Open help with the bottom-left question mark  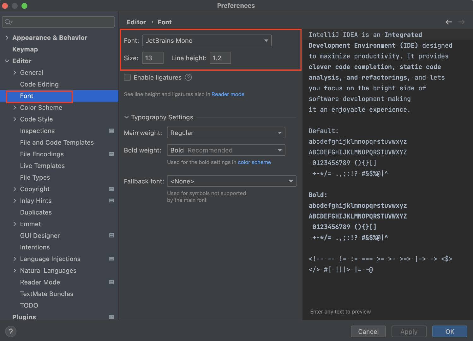(11, 332)
